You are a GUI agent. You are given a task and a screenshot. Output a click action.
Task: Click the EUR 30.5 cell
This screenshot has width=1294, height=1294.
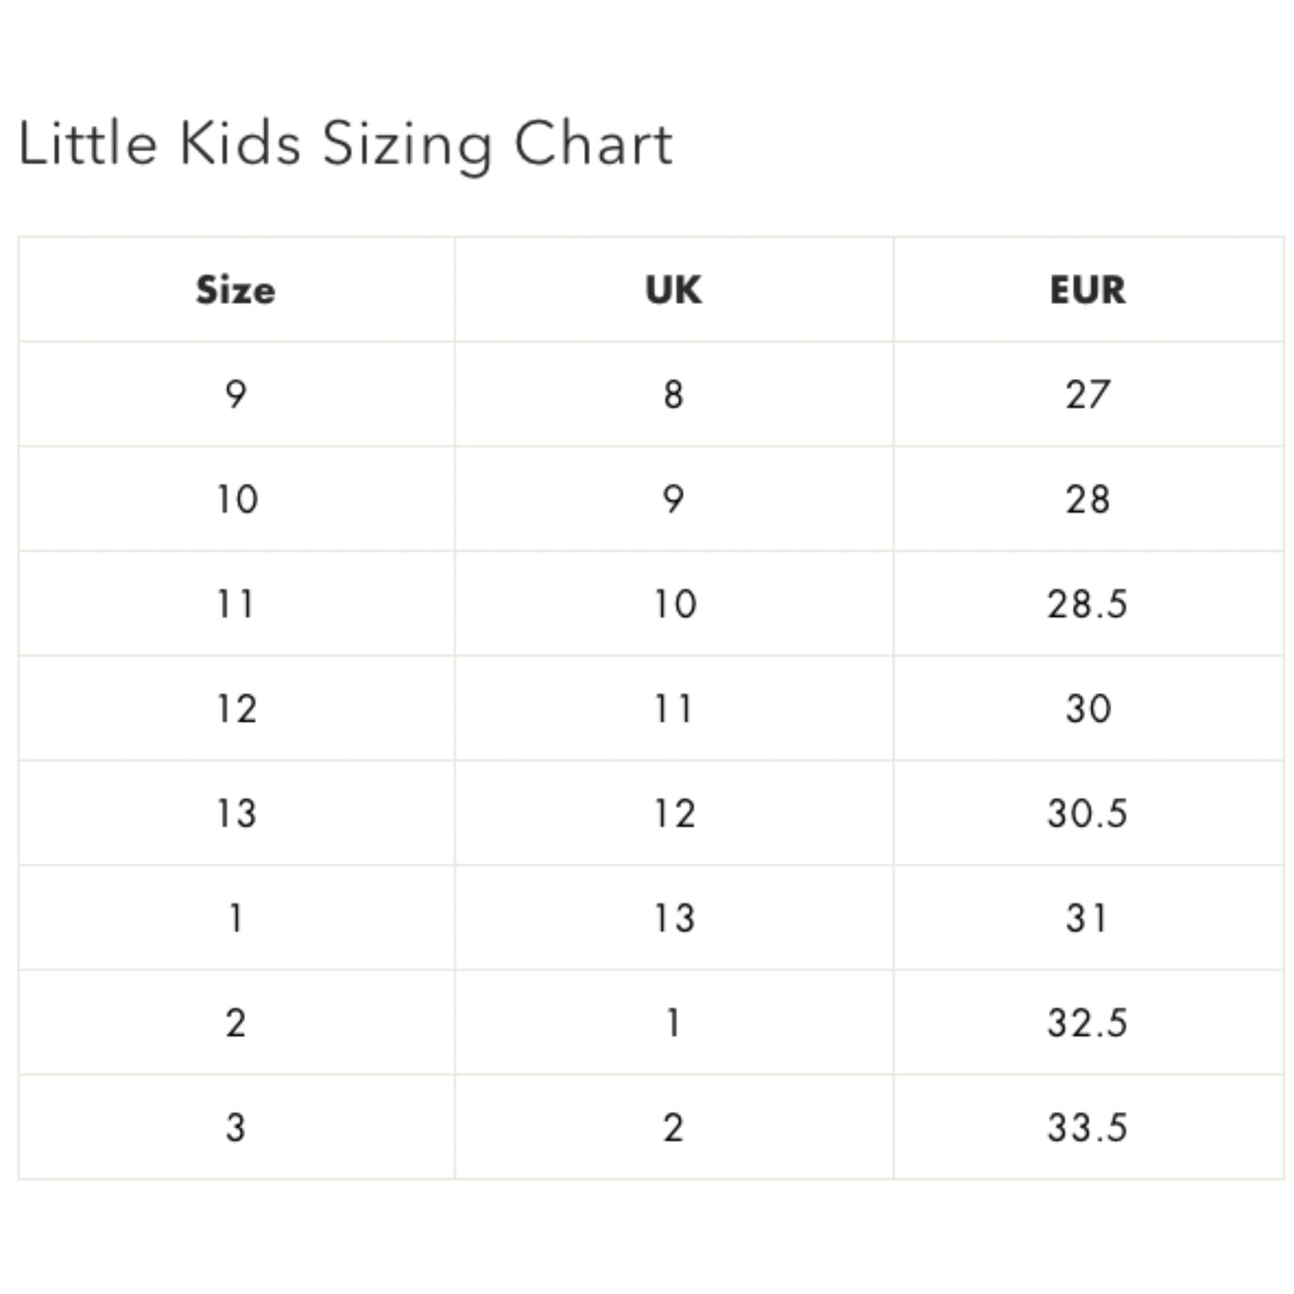point(1087,814)
